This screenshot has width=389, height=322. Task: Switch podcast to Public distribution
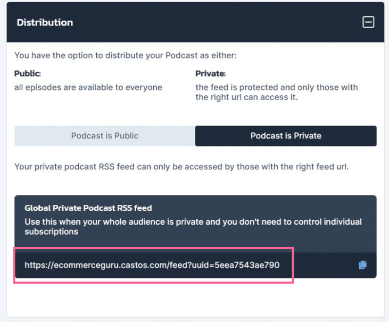pos(105,136)
